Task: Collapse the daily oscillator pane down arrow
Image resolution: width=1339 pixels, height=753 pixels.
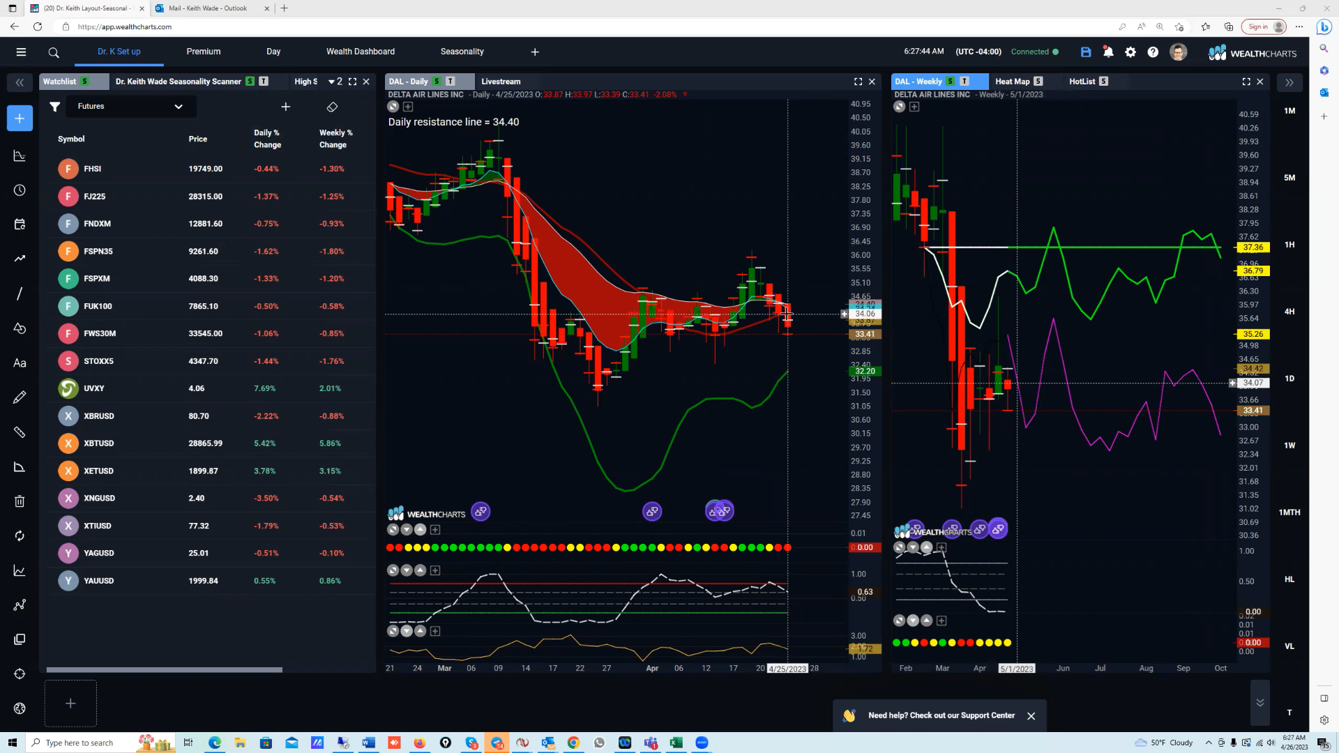Action: click(x=407, y=570)
